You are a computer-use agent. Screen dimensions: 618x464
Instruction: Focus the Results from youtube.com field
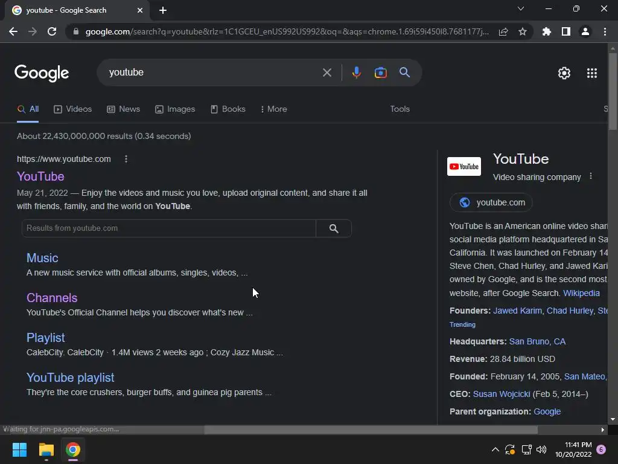(169, 228)
